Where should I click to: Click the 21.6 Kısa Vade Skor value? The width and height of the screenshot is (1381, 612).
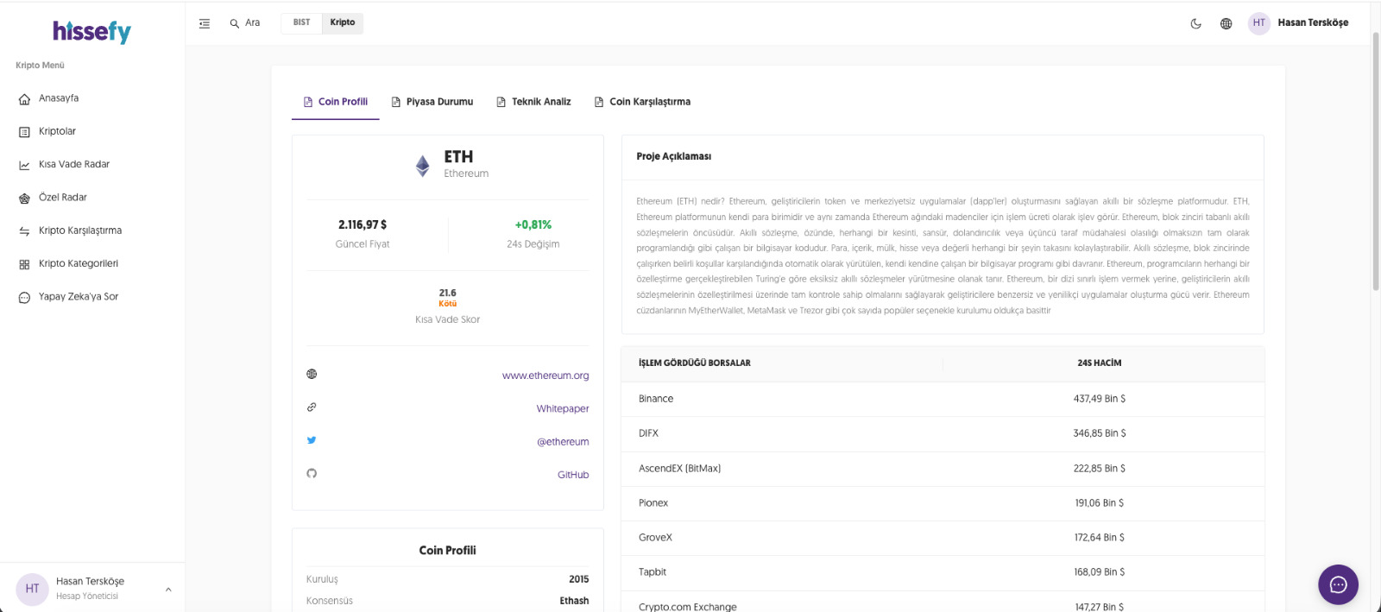[447, 293]
